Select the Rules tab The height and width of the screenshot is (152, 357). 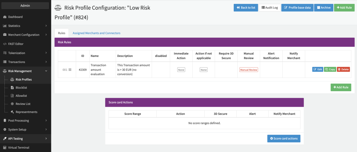(62, 33)
